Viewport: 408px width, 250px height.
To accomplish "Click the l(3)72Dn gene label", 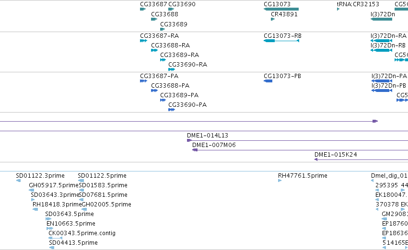I will [x=383, y=14].
